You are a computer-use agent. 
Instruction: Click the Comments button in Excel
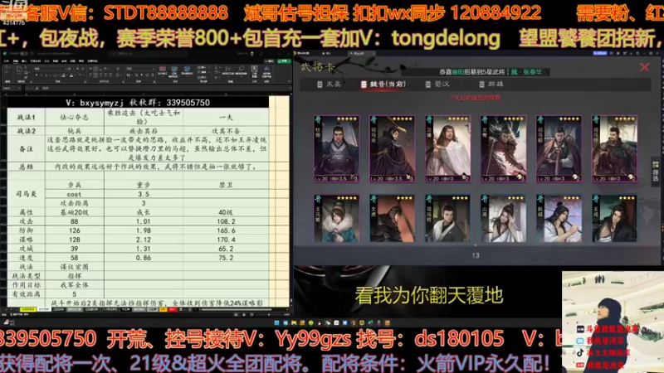tap(269, 61)
